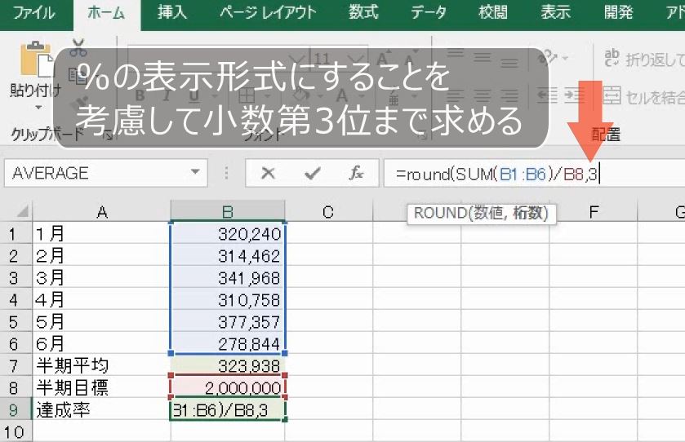Switch to the 数式 tab
The width and height of the screenshot is (685, 442).
click(x=363, y=13)
